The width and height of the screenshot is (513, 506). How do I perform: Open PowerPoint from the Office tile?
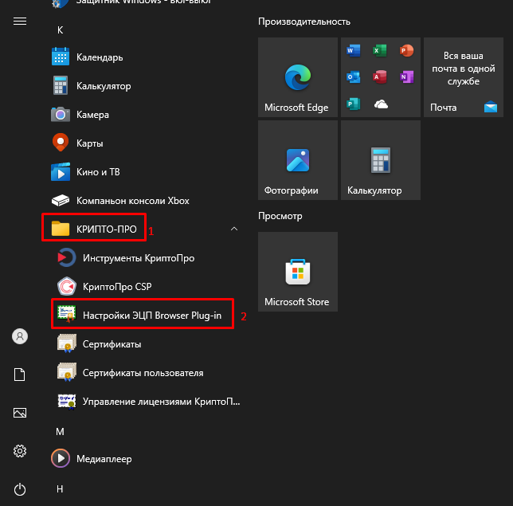(407, 51)
